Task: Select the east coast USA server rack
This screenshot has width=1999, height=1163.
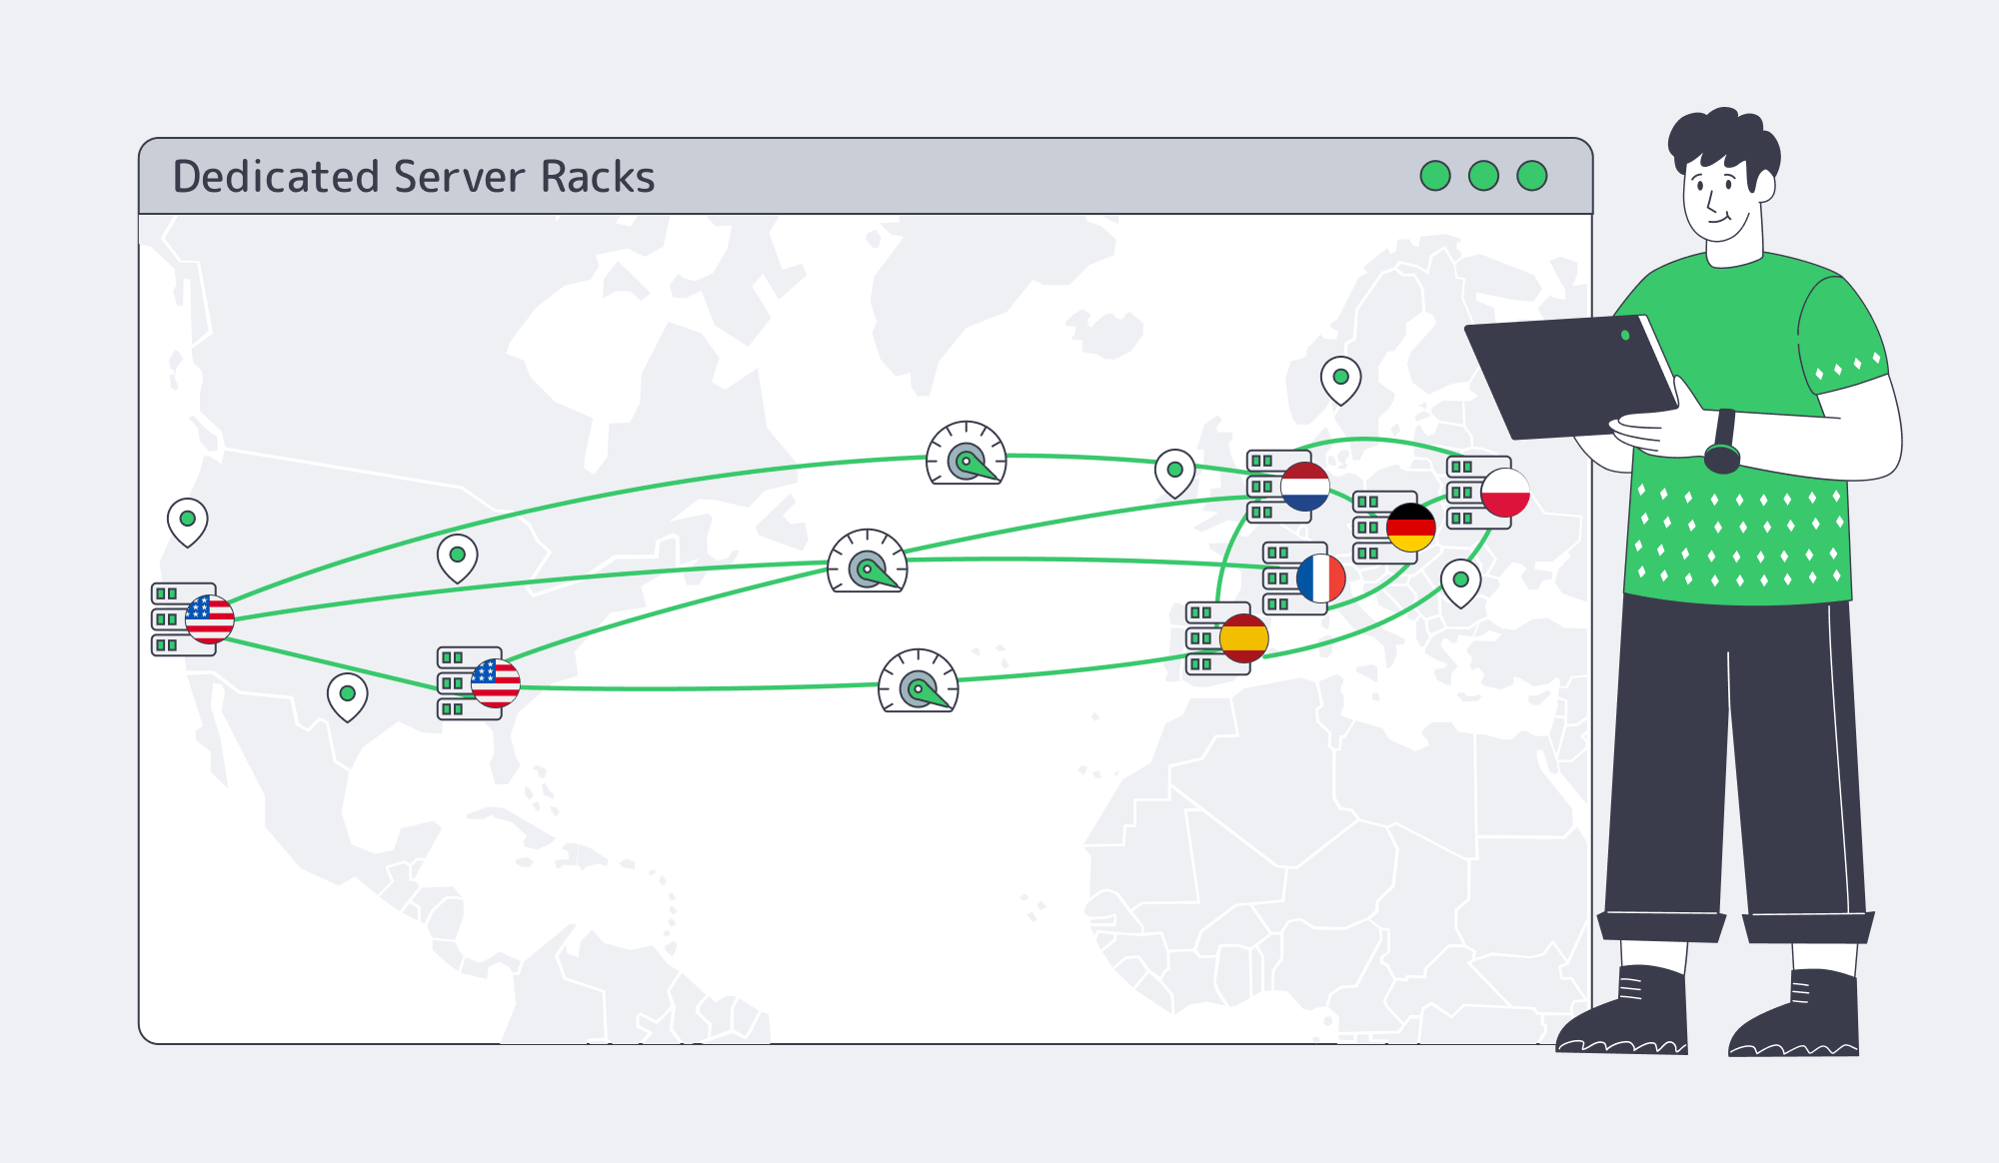Action: 478,683
